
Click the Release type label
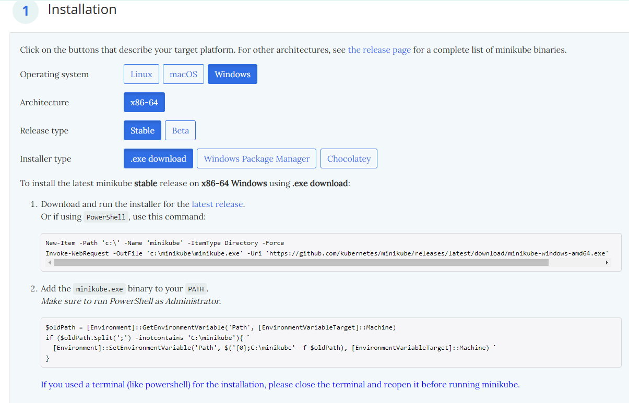tap(44, 130)
